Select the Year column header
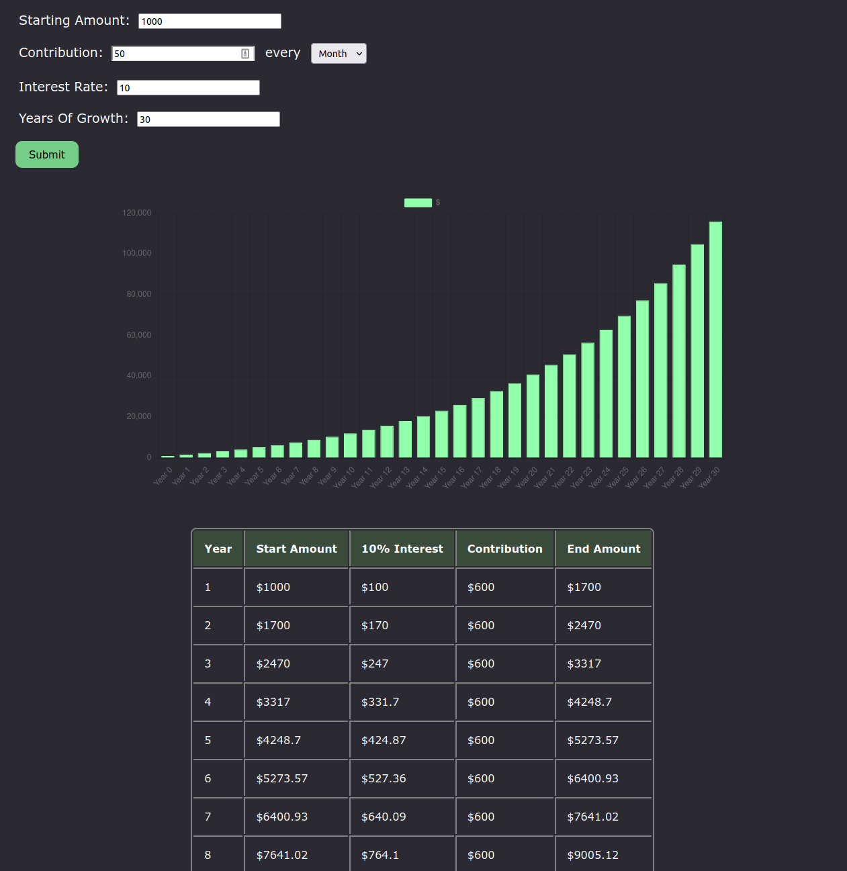 coord(218,548)
